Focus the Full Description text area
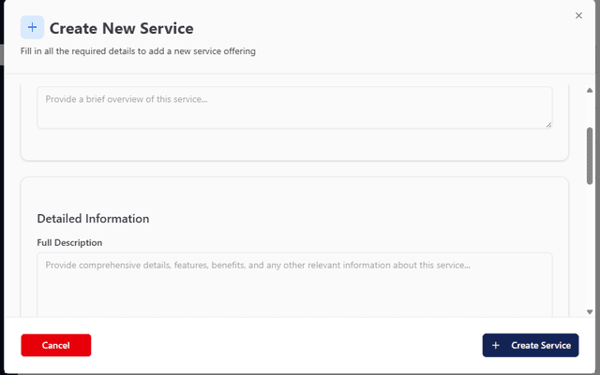The image size is (600, 375). tap(294, 285)
